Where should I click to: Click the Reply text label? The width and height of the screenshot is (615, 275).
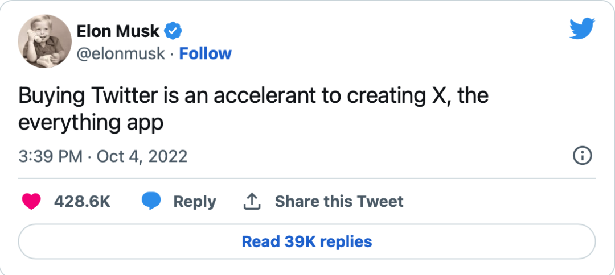coord(195,201)
